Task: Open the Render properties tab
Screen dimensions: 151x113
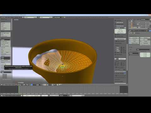Action: (x=132, y=31)
